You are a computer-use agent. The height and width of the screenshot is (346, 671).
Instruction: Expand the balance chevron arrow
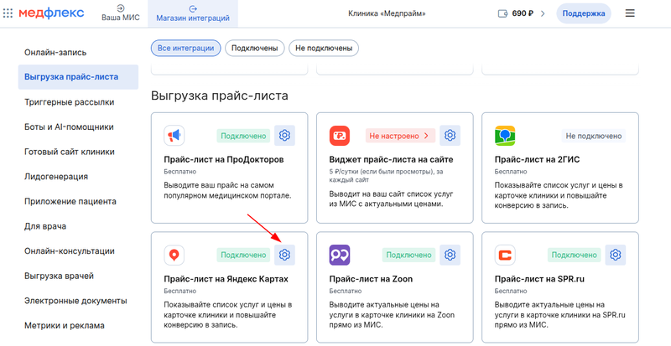point(543,13)
